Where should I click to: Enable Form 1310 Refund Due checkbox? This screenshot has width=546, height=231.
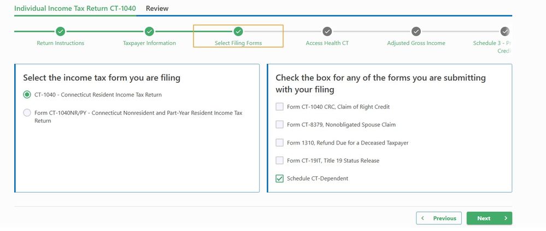[x=280, y=143]
